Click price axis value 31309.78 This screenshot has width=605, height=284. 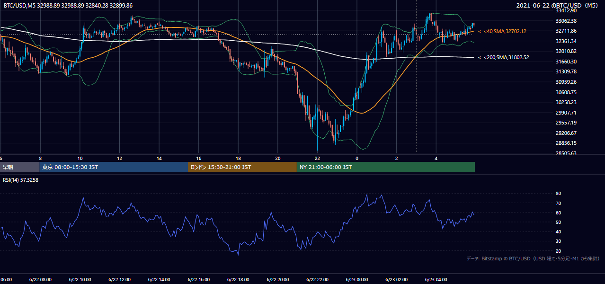pos(566,71)
